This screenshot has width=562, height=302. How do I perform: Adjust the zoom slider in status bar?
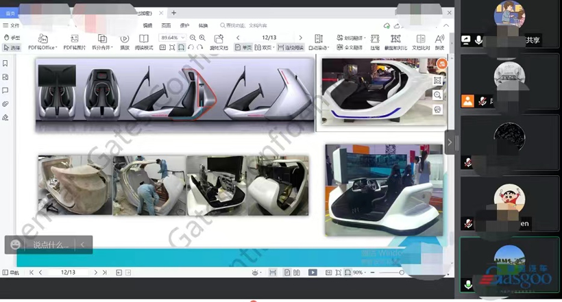tap(401, 273)
